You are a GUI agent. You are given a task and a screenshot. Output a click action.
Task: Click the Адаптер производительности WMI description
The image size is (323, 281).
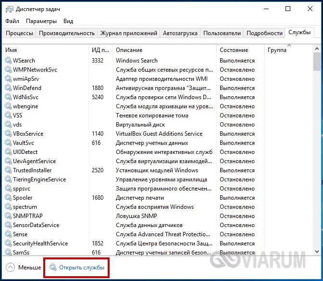point(161,79)
